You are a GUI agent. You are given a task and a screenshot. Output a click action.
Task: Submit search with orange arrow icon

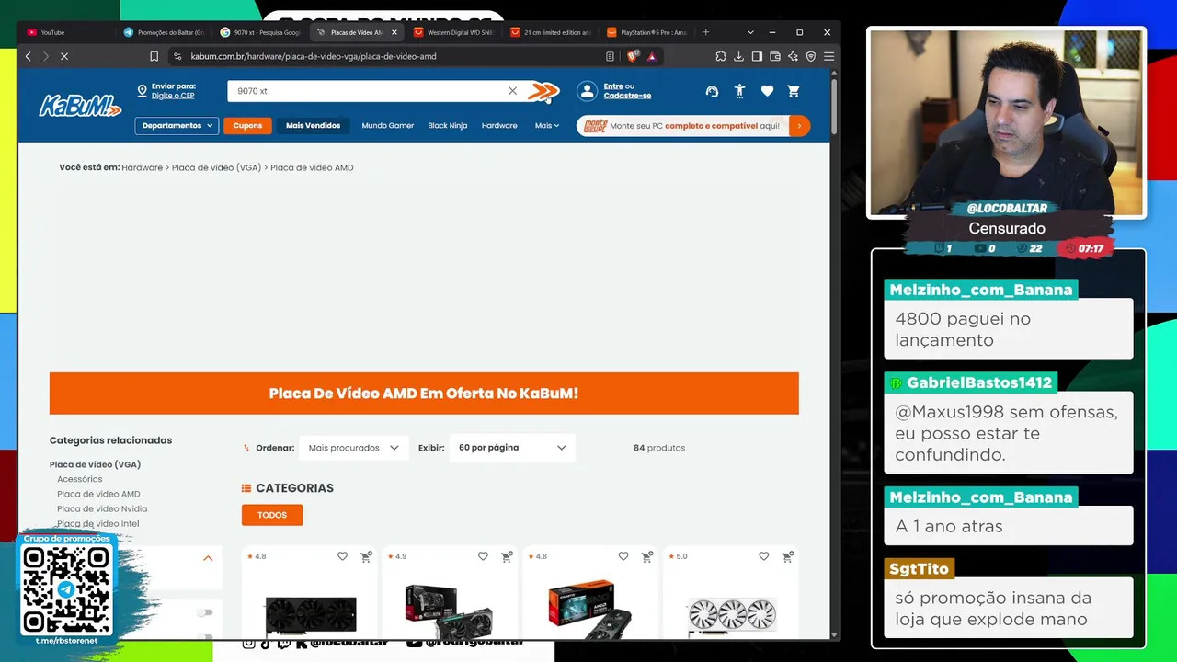point(543,91)
